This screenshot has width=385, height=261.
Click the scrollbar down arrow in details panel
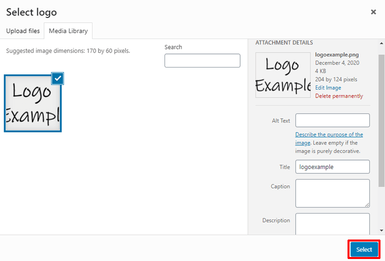381,230
